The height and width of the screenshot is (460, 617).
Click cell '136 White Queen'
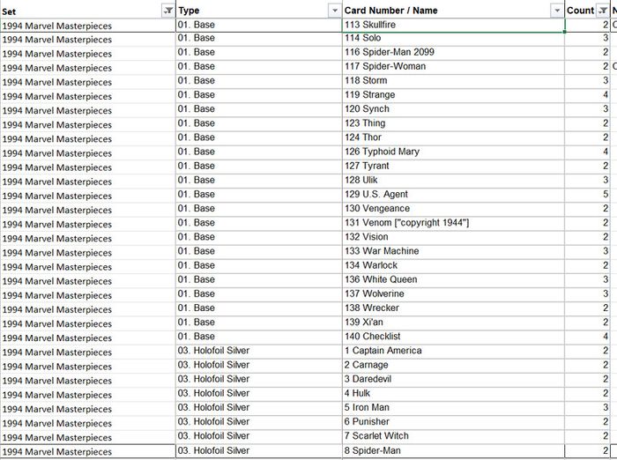[453, 279]
